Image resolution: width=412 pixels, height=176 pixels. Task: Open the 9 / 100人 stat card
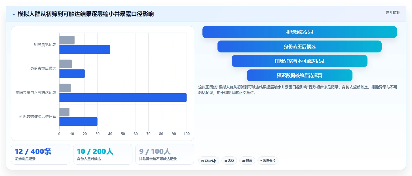(165, 154)
